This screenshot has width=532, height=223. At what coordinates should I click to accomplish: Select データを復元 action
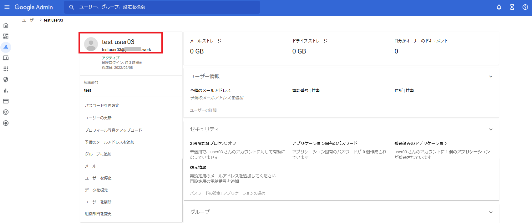96,190
